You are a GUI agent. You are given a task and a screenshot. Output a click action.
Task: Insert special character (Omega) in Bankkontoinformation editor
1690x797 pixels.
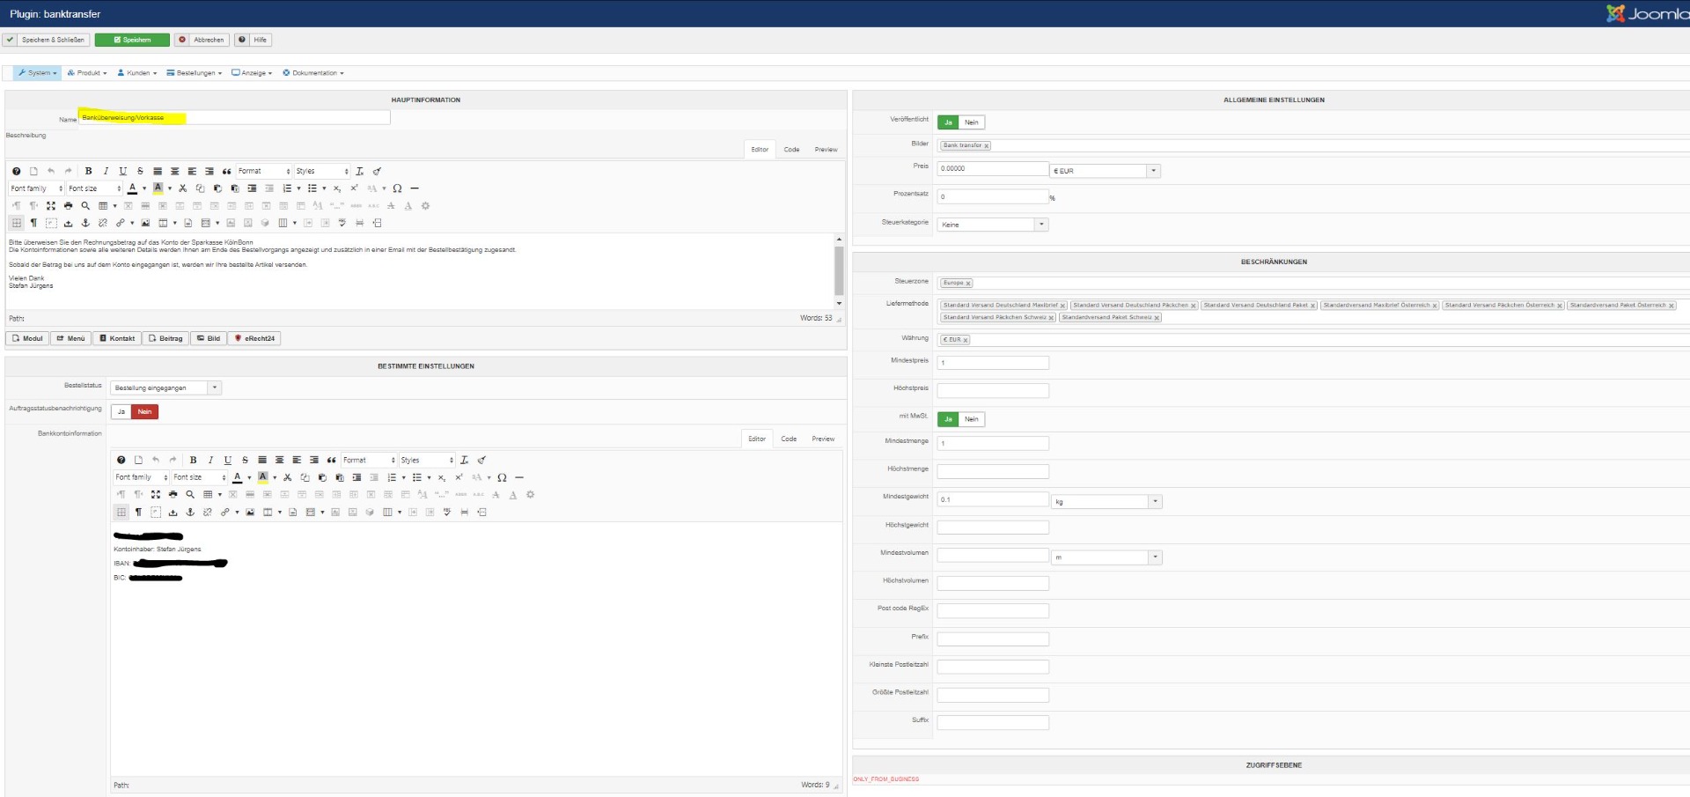(x=503, y=477)
